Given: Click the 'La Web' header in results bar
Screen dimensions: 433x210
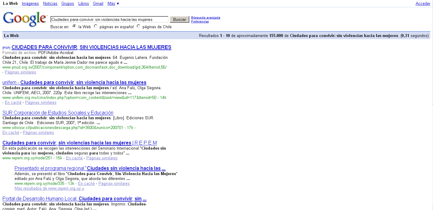Looking at the screenshot, I should pos(11,36).
